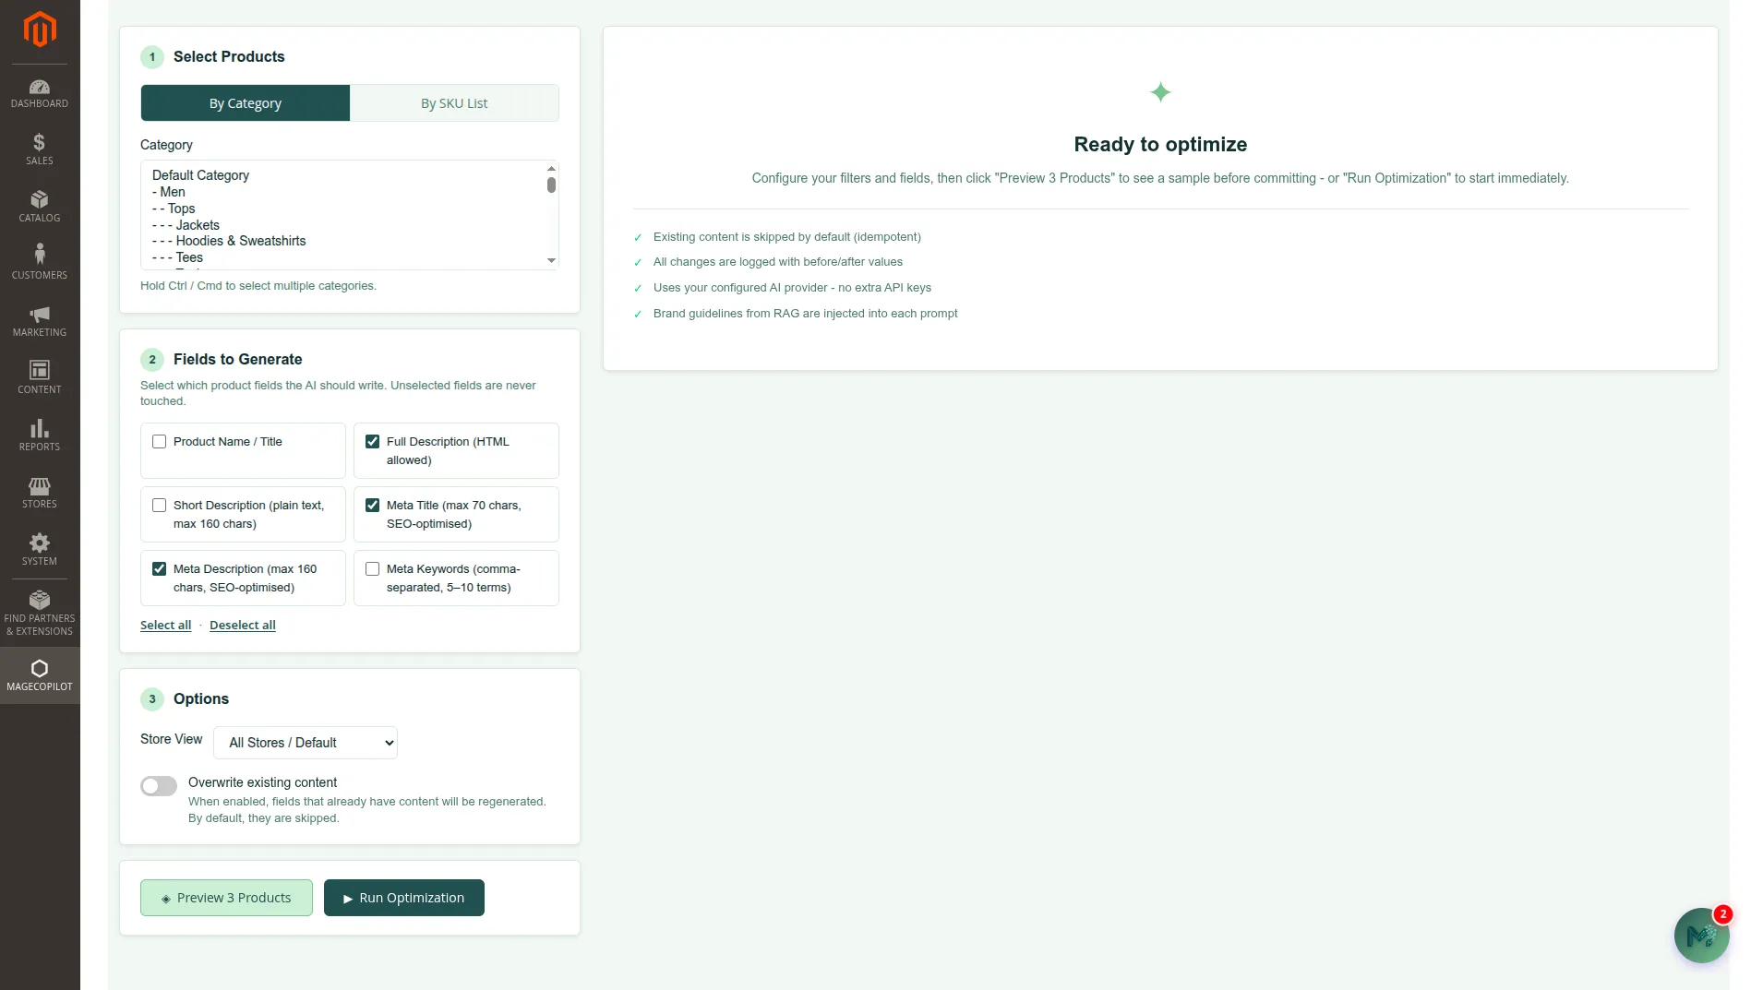Click Select all link
This screenshot has width=1751, height=990.
[x=166, y=626]
